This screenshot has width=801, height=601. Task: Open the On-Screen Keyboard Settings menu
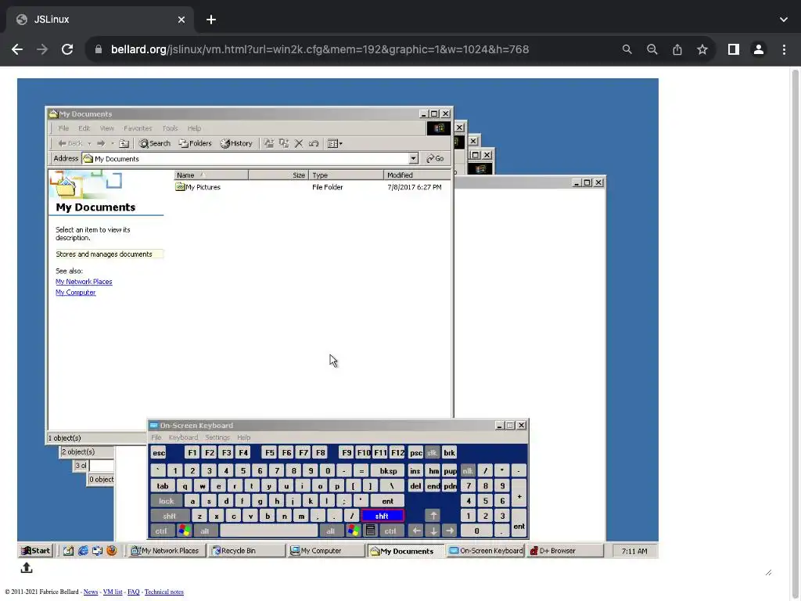217,437
